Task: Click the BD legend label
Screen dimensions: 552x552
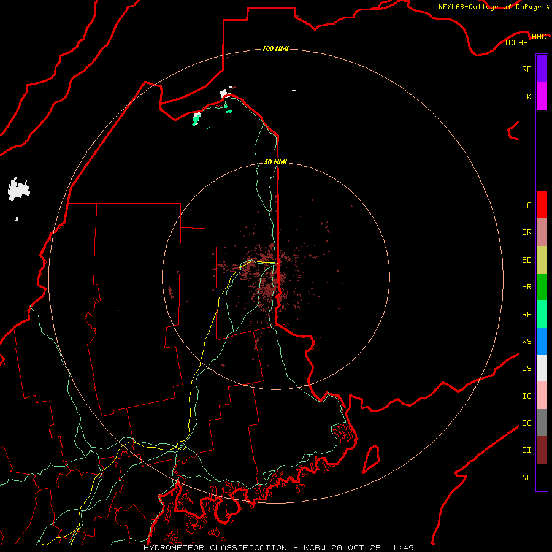Action: pos(526,260)
